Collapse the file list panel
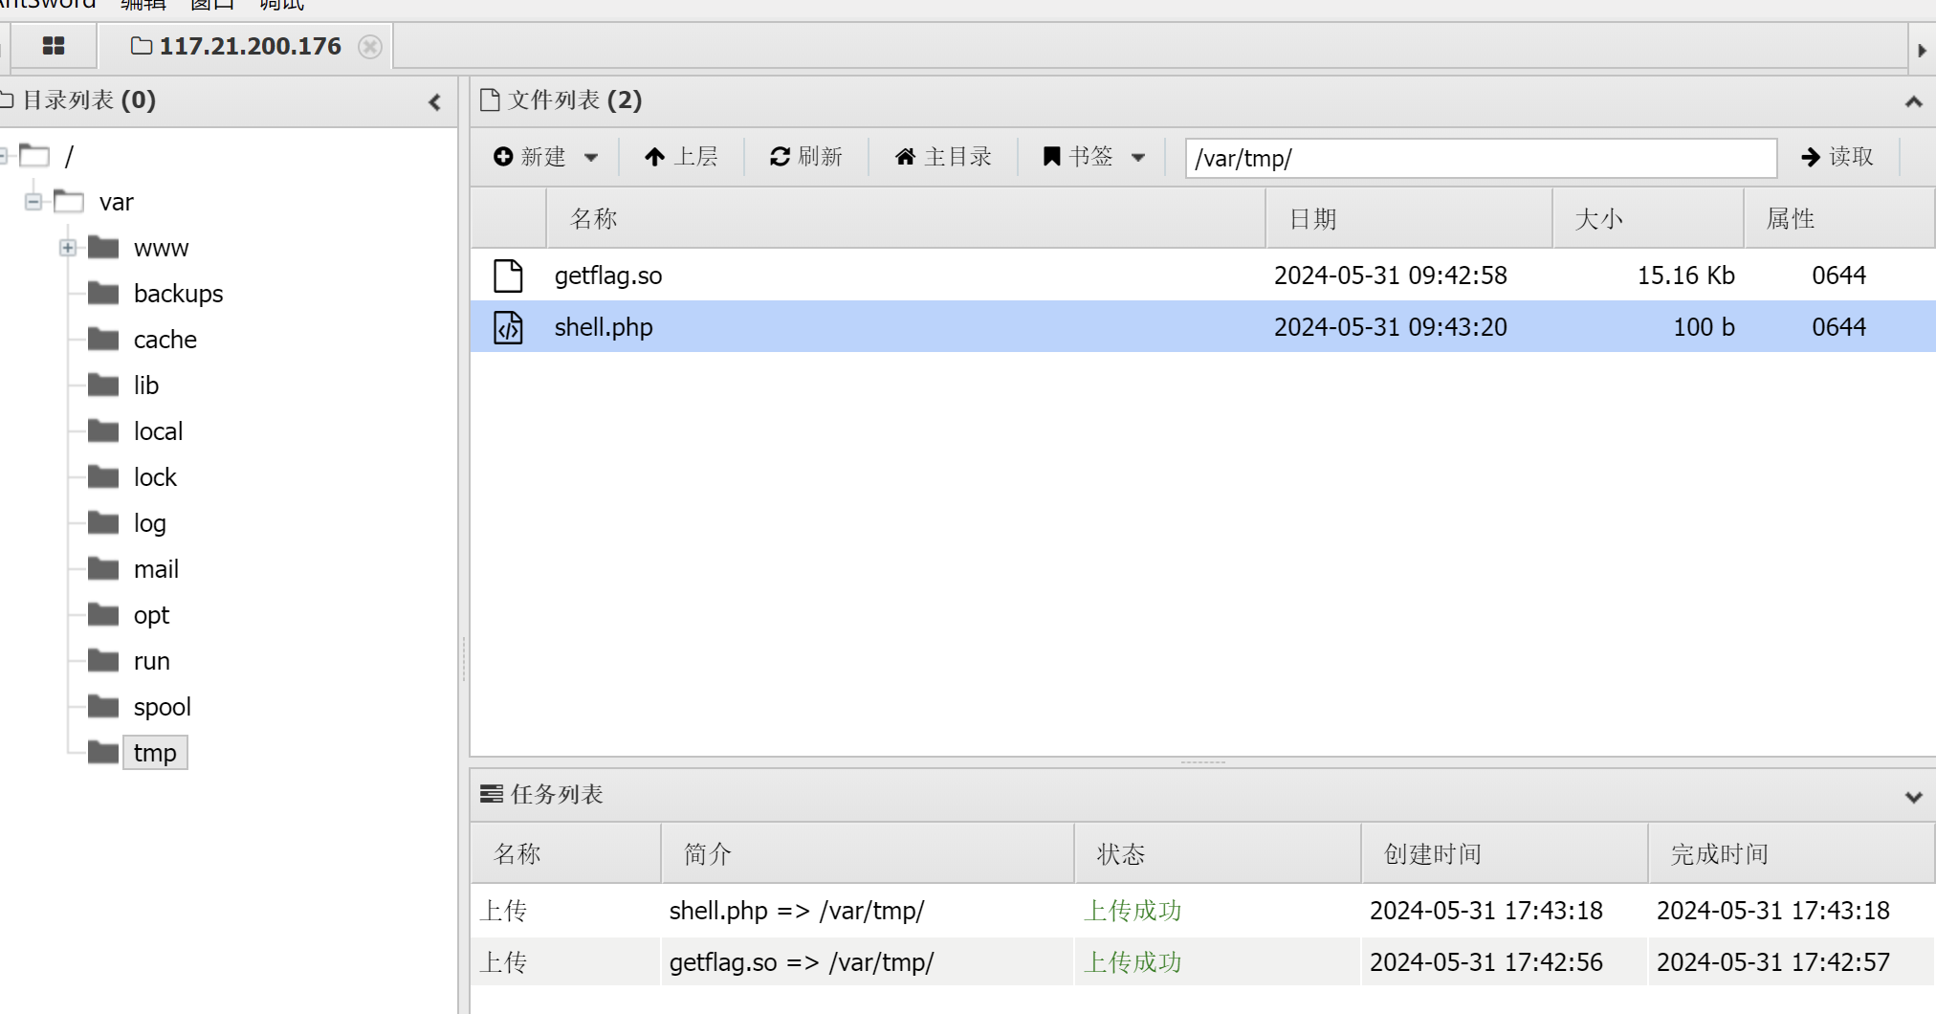1936x1014 pixels. (1913, 102)
